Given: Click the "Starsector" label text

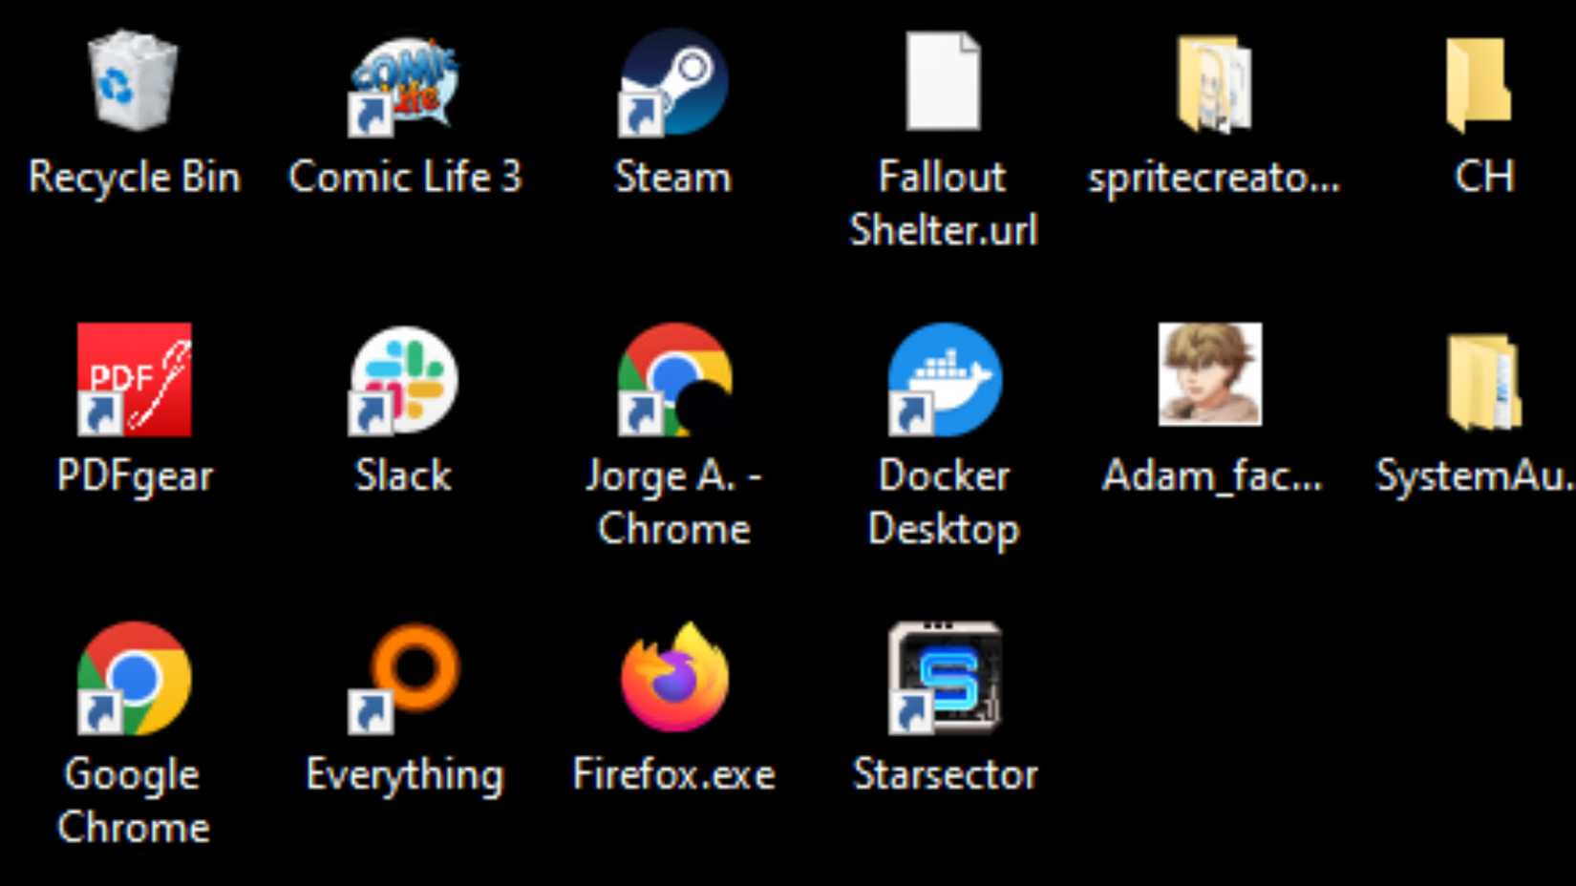Looking at the screenshot, I should pyautogui.click(x=945, y=773).
